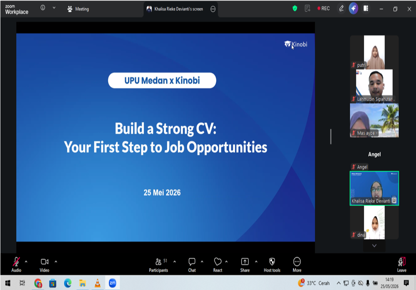
Task: Click the REC recording indicator
Action: [324, 8]
